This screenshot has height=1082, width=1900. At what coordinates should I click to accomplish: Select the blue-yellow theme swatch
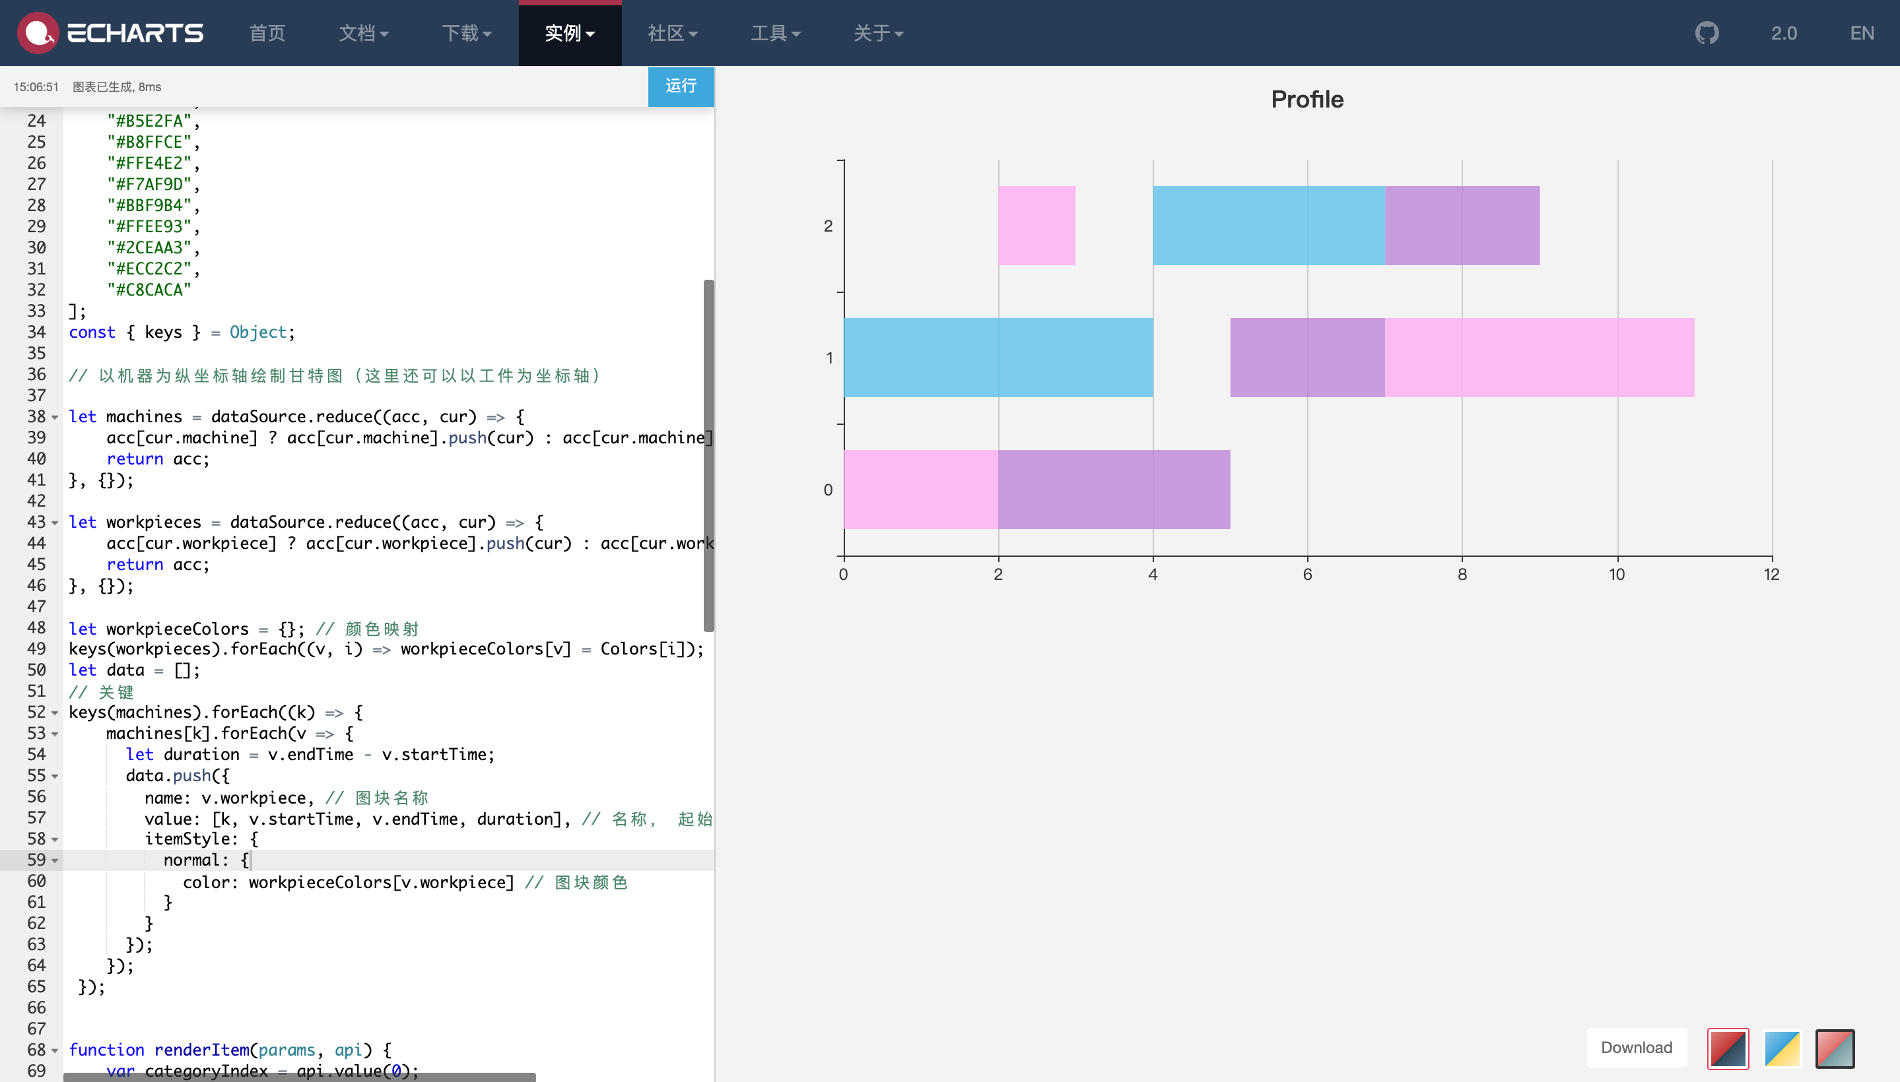coord(1782,1048)
